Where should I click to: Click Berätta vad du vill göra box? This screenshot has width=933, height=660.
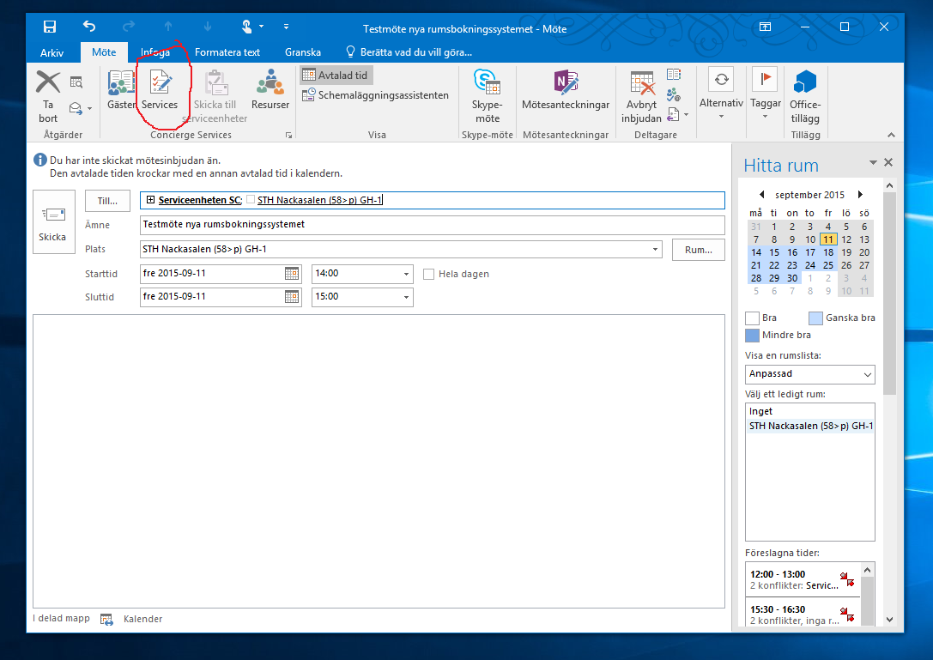[409, 52]
